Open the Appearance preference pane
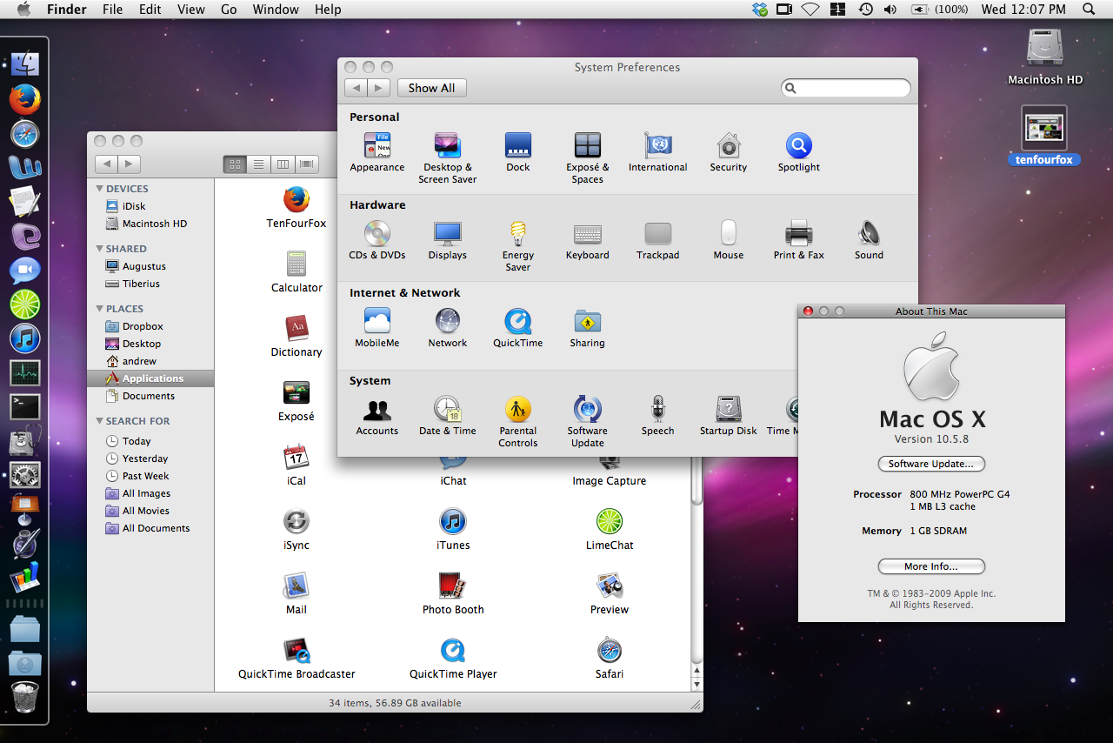The width and height of the screenshot is (1113, 743). [x=377, y=145]
